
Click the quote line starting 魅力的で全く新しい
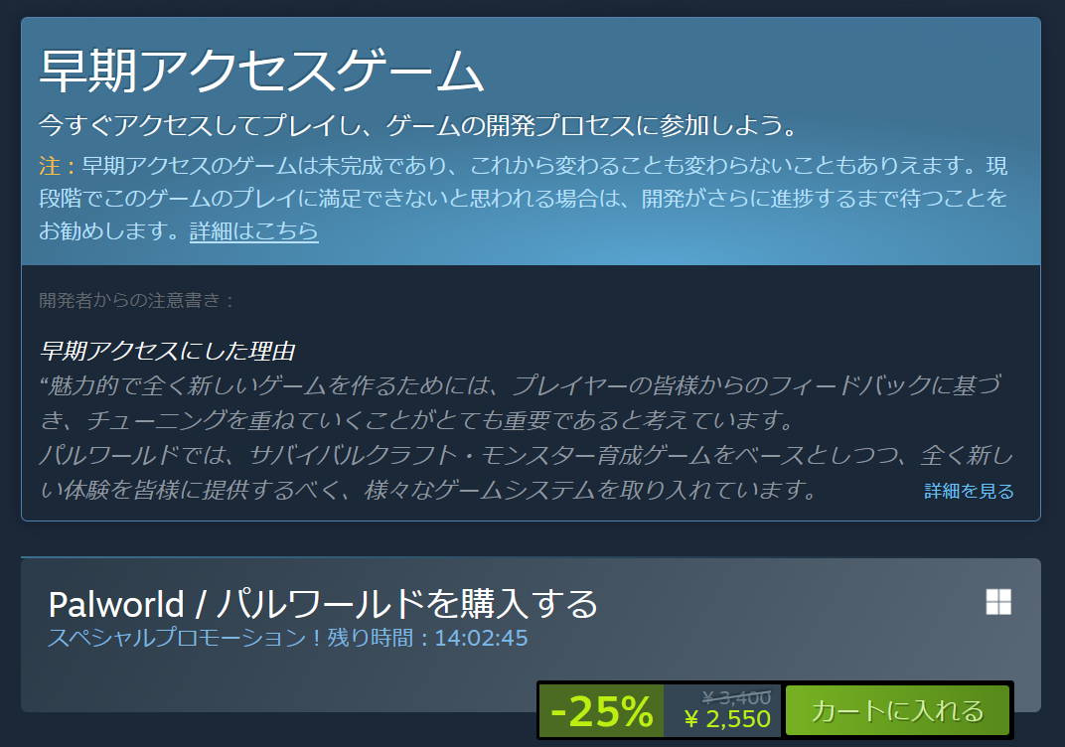[x=521, y=385]
